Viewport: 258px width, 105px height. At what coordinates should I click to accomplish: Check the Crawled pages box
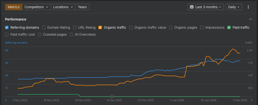(40, 34)
